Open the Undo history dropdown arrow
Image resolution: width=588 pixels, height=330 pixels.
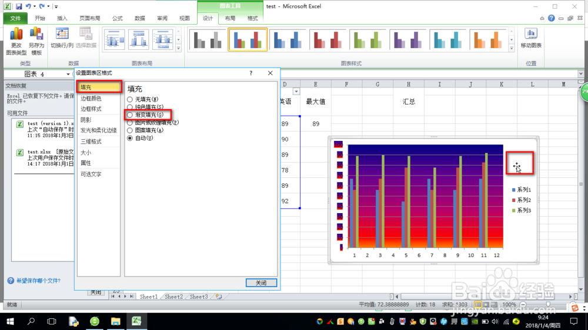coord(35,6)
